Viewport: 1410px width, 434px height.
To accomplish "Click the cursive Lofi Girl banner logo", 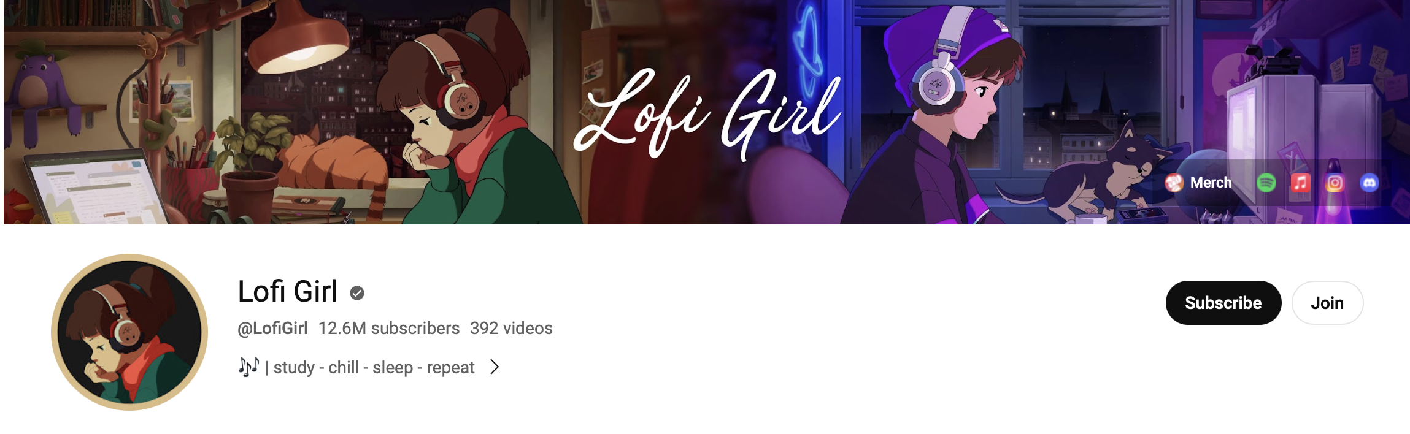I will (707, 114).
